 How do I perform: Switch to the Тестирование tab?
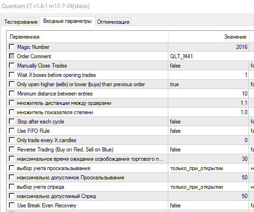point(21,22)
